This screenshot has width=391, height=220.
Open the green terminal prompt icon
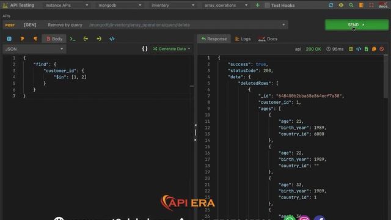(73, 38)
